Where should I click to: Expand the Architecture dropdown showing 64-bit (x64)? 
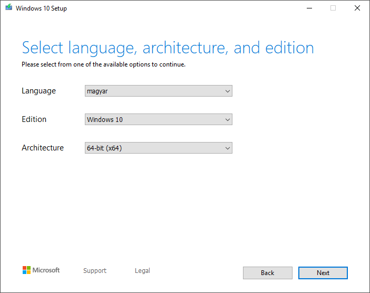pyautogui.click(x=158, y=148)
